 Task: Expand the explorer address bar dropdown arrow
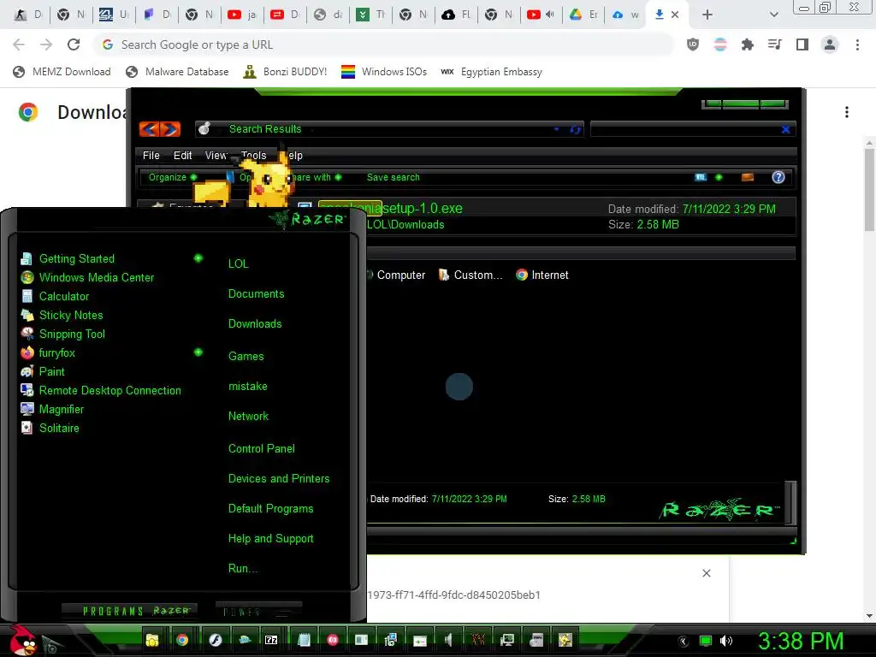click(556, 129)
